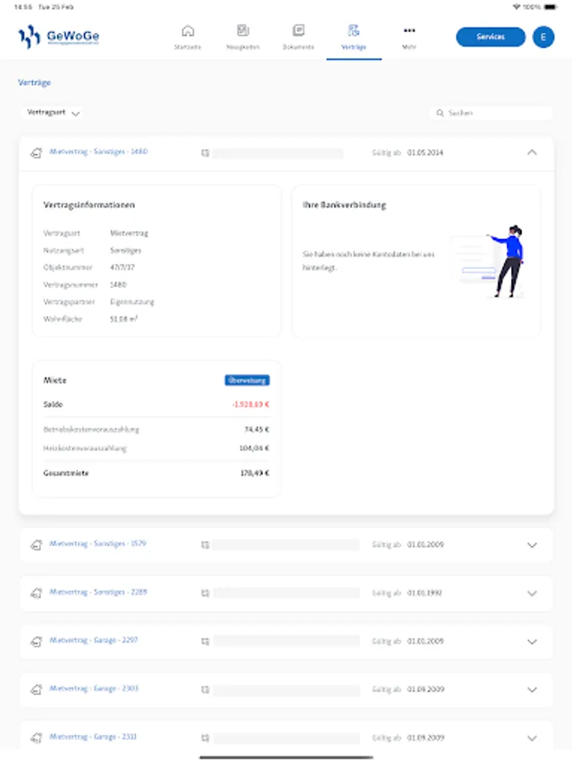
Task: Click the Ihre Bankverbindung illustration
Action: (x=488, y=261)
